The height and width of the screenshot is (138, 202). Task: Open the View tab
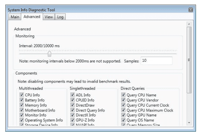click(49, 17)
